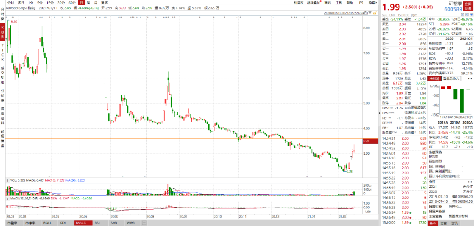Select the 30分 timeframe
Viewport: 474px width, 226px height.
(61, 3)
